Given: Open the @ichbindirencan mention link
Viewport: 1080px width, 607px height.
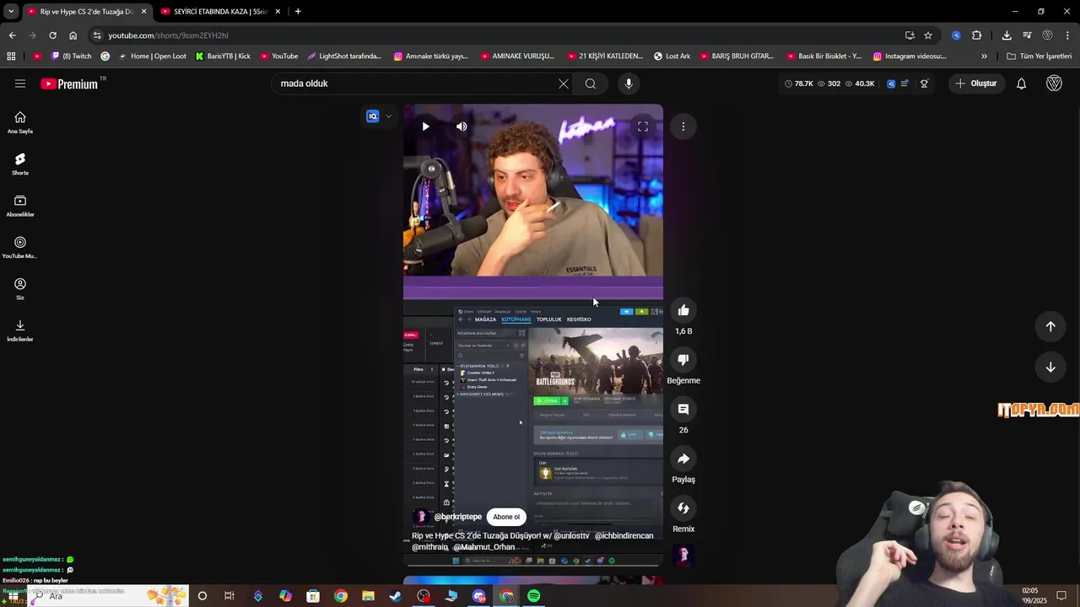Looking at the screenshot, I should pyautogui.click(x=624, y=535).
